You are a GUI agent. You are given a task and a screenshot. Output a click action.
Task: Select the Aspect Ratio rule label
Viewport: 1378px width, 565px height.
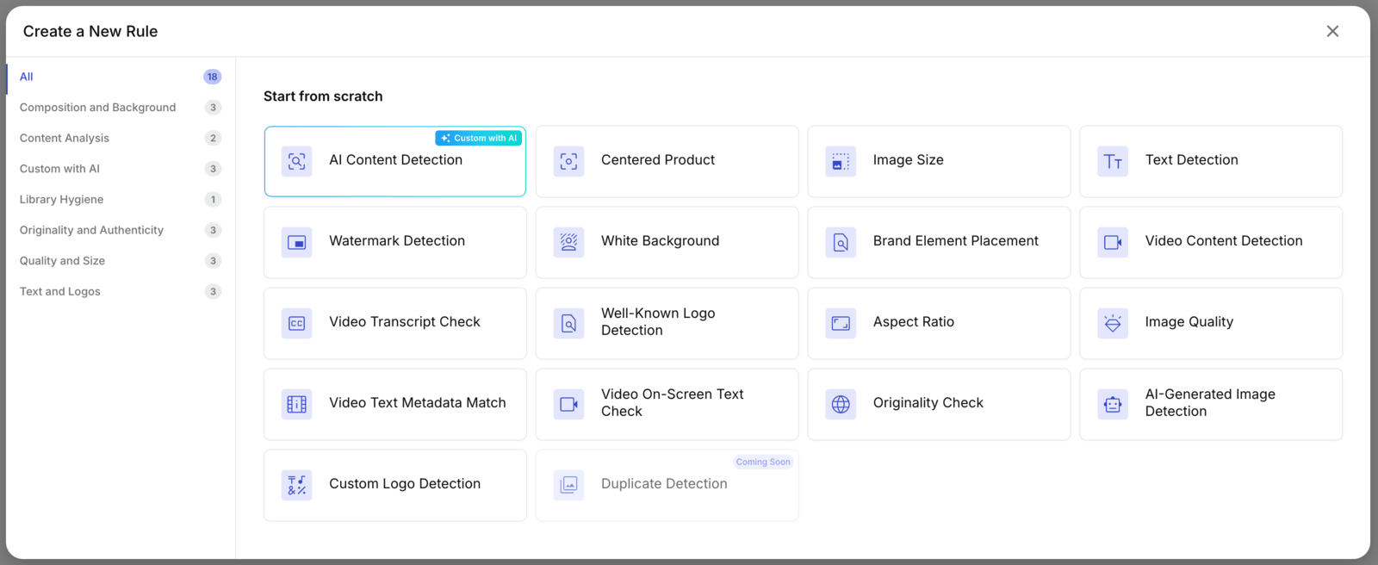[x=914, y=322]
